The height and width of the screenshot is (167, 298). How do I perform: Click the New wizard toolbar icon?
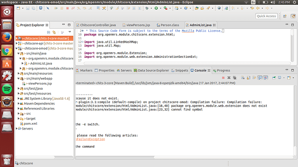pos(18,8)
